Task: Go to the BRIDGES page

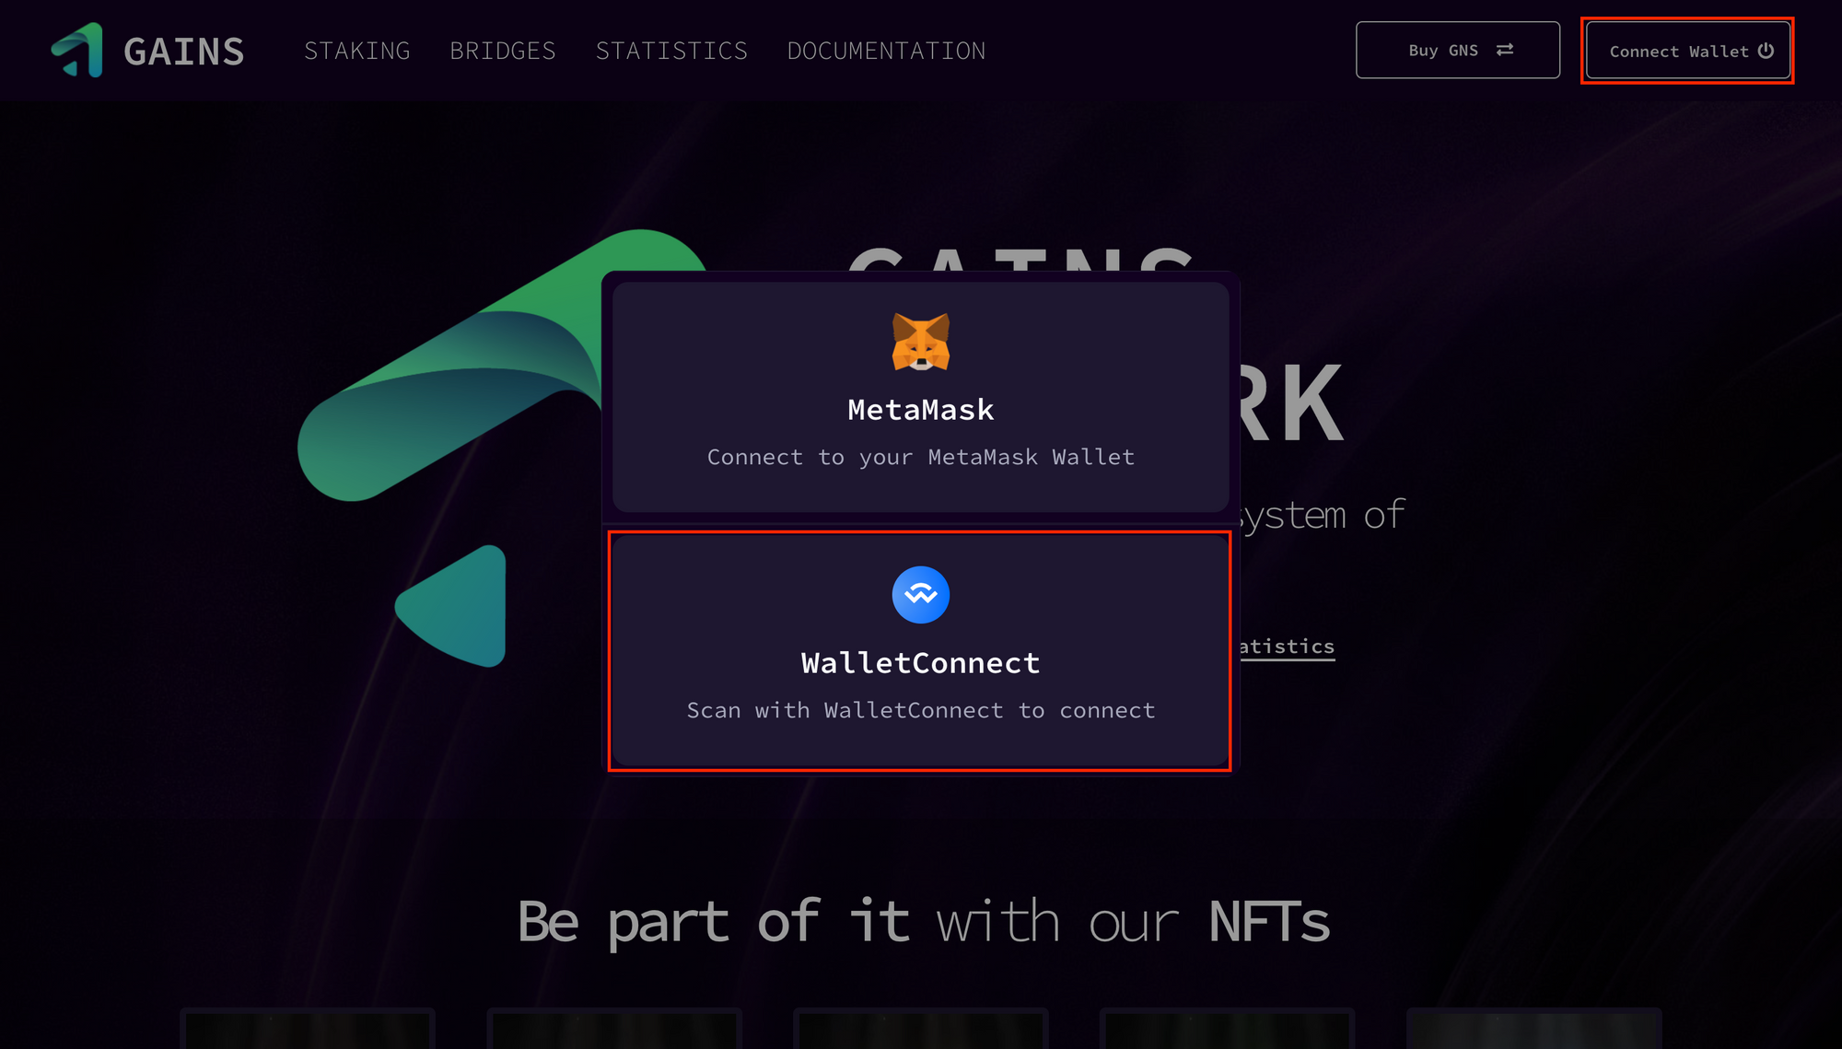Action: pyautogui.click(x=503, y=51)
